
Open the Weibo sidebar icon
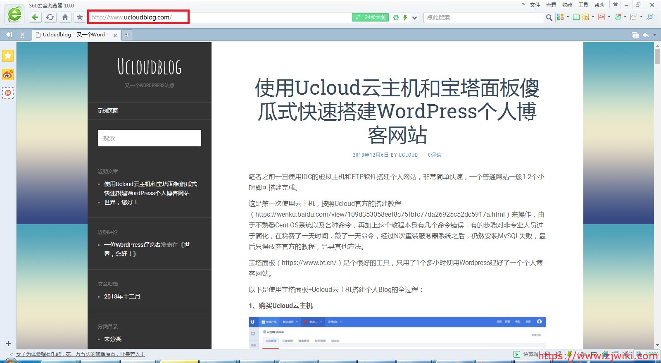(8, 74)
